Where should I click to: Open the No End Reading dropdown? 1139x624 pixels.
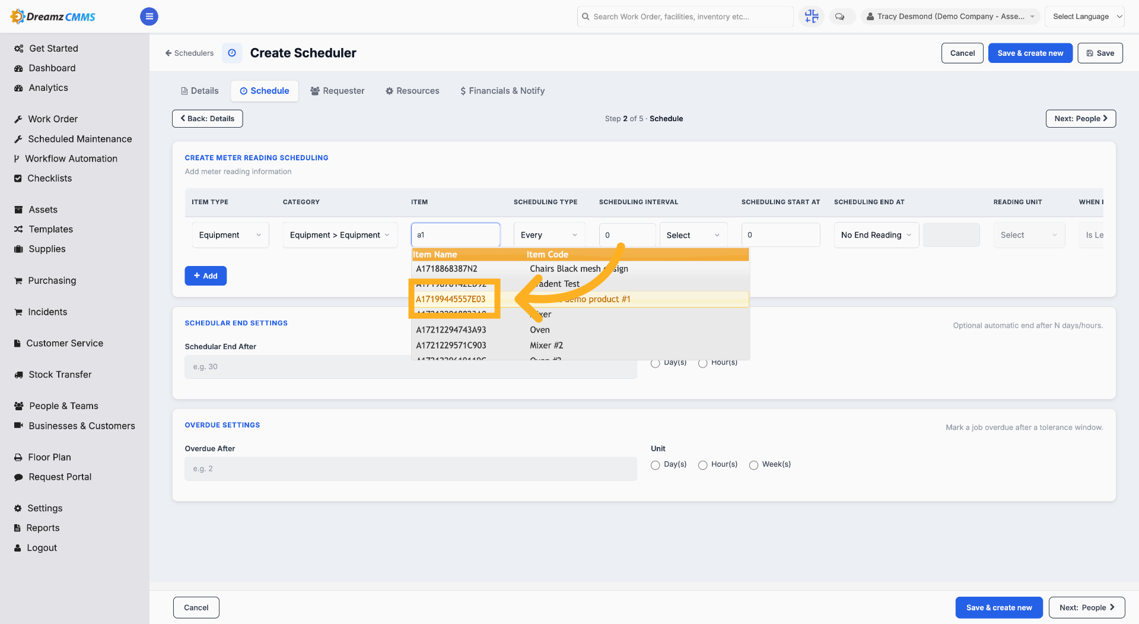pyautogui.click(x=876, y=235)
